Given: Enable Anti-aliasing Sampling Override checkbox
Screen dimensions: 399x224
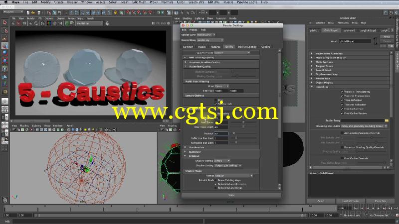Looking at the screenshot, I should click(342, 133).
